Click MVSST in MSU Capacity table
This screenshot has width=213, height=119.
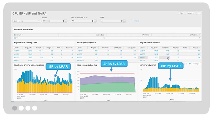(79, 57)
